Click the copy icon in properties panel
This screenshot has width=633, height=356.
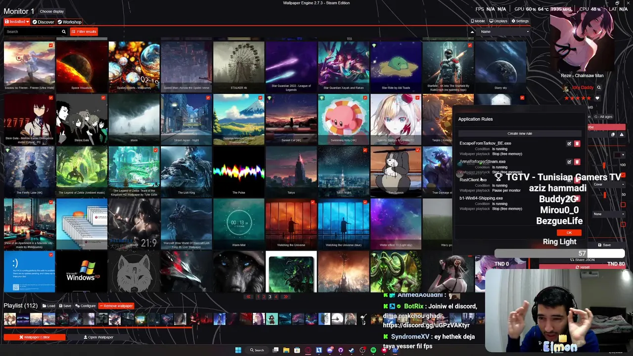(613, 134)
